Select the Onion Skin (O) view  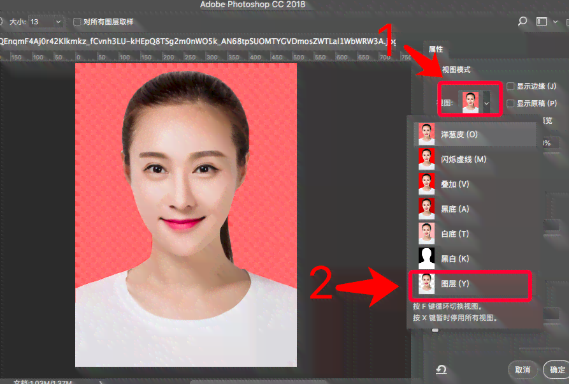[475, 135]
